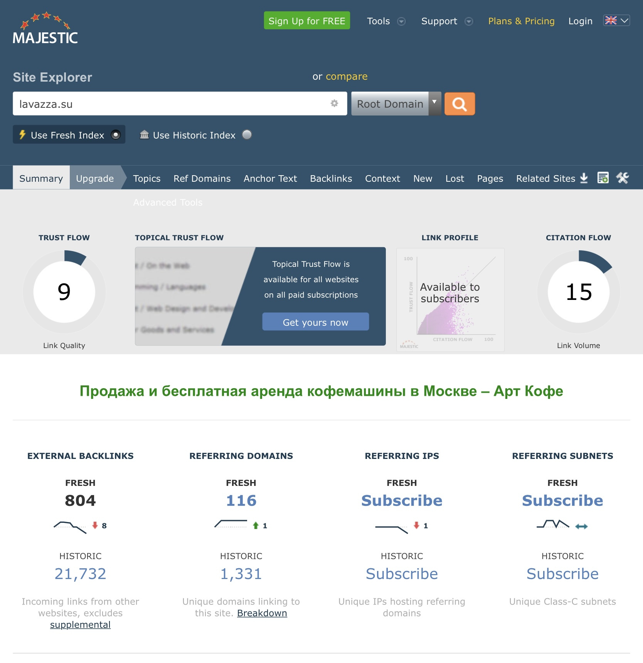Open the Upgrade tab
This screenshot has width=643, height=663.
pyautogui.click(x=95, y=178)
